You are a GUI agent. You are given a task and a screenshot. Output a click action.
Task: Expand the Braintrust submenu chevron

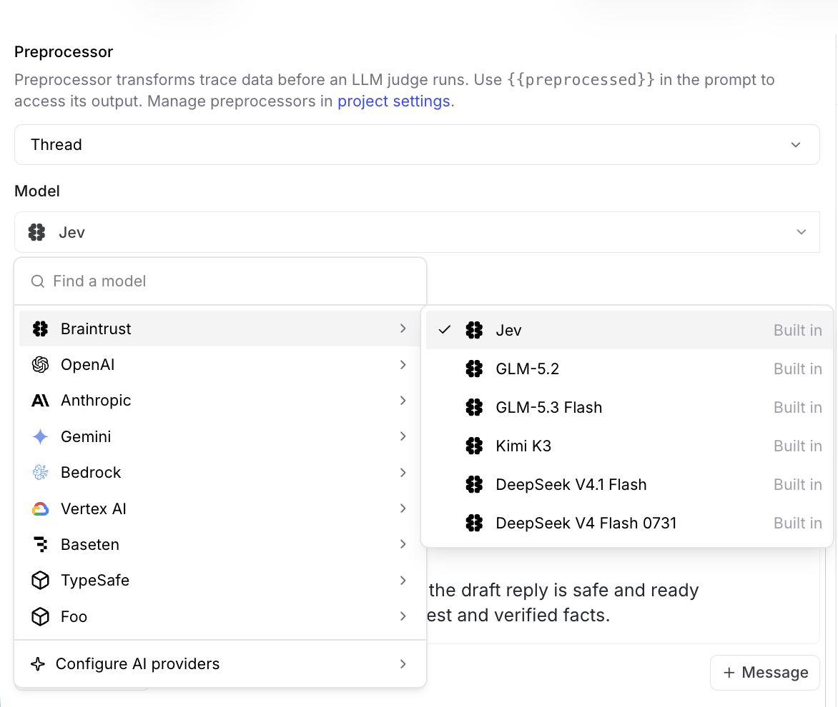tap(403, 329)
